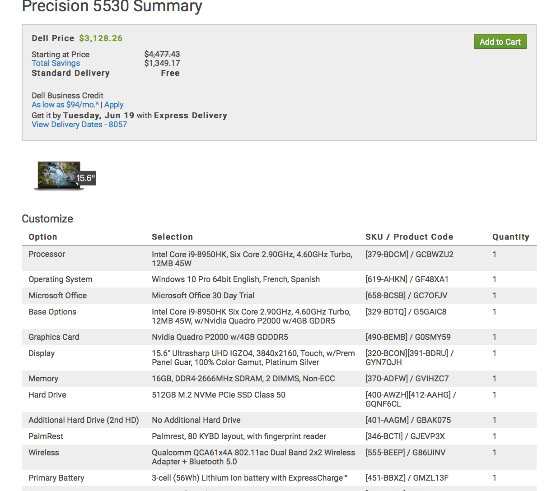The image size is (552, 491).
Task: Click 3-cell (56Wh) Lithium Ion battery text
Action: 250,478
